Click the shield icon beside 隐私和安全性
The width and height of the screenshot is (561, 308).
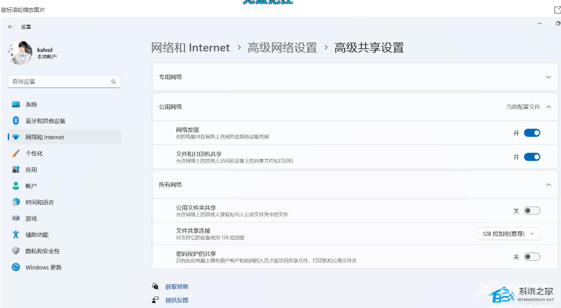(16, 251)
